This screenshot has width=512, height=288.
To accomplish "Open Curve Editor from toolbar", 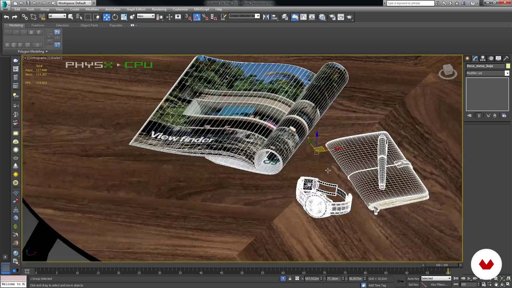I will 303,17.
